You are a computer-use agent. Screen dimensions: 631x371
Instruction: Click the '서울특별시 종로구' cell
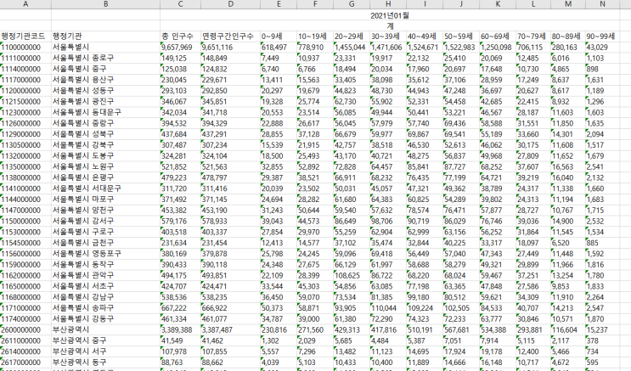coord(105,58)
